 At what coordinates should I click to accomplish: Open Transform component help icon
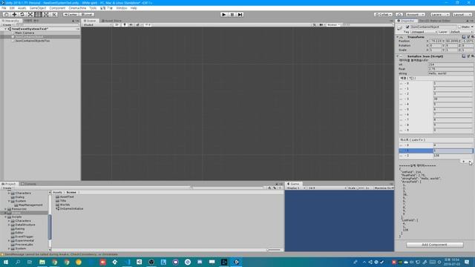(464, 37)
